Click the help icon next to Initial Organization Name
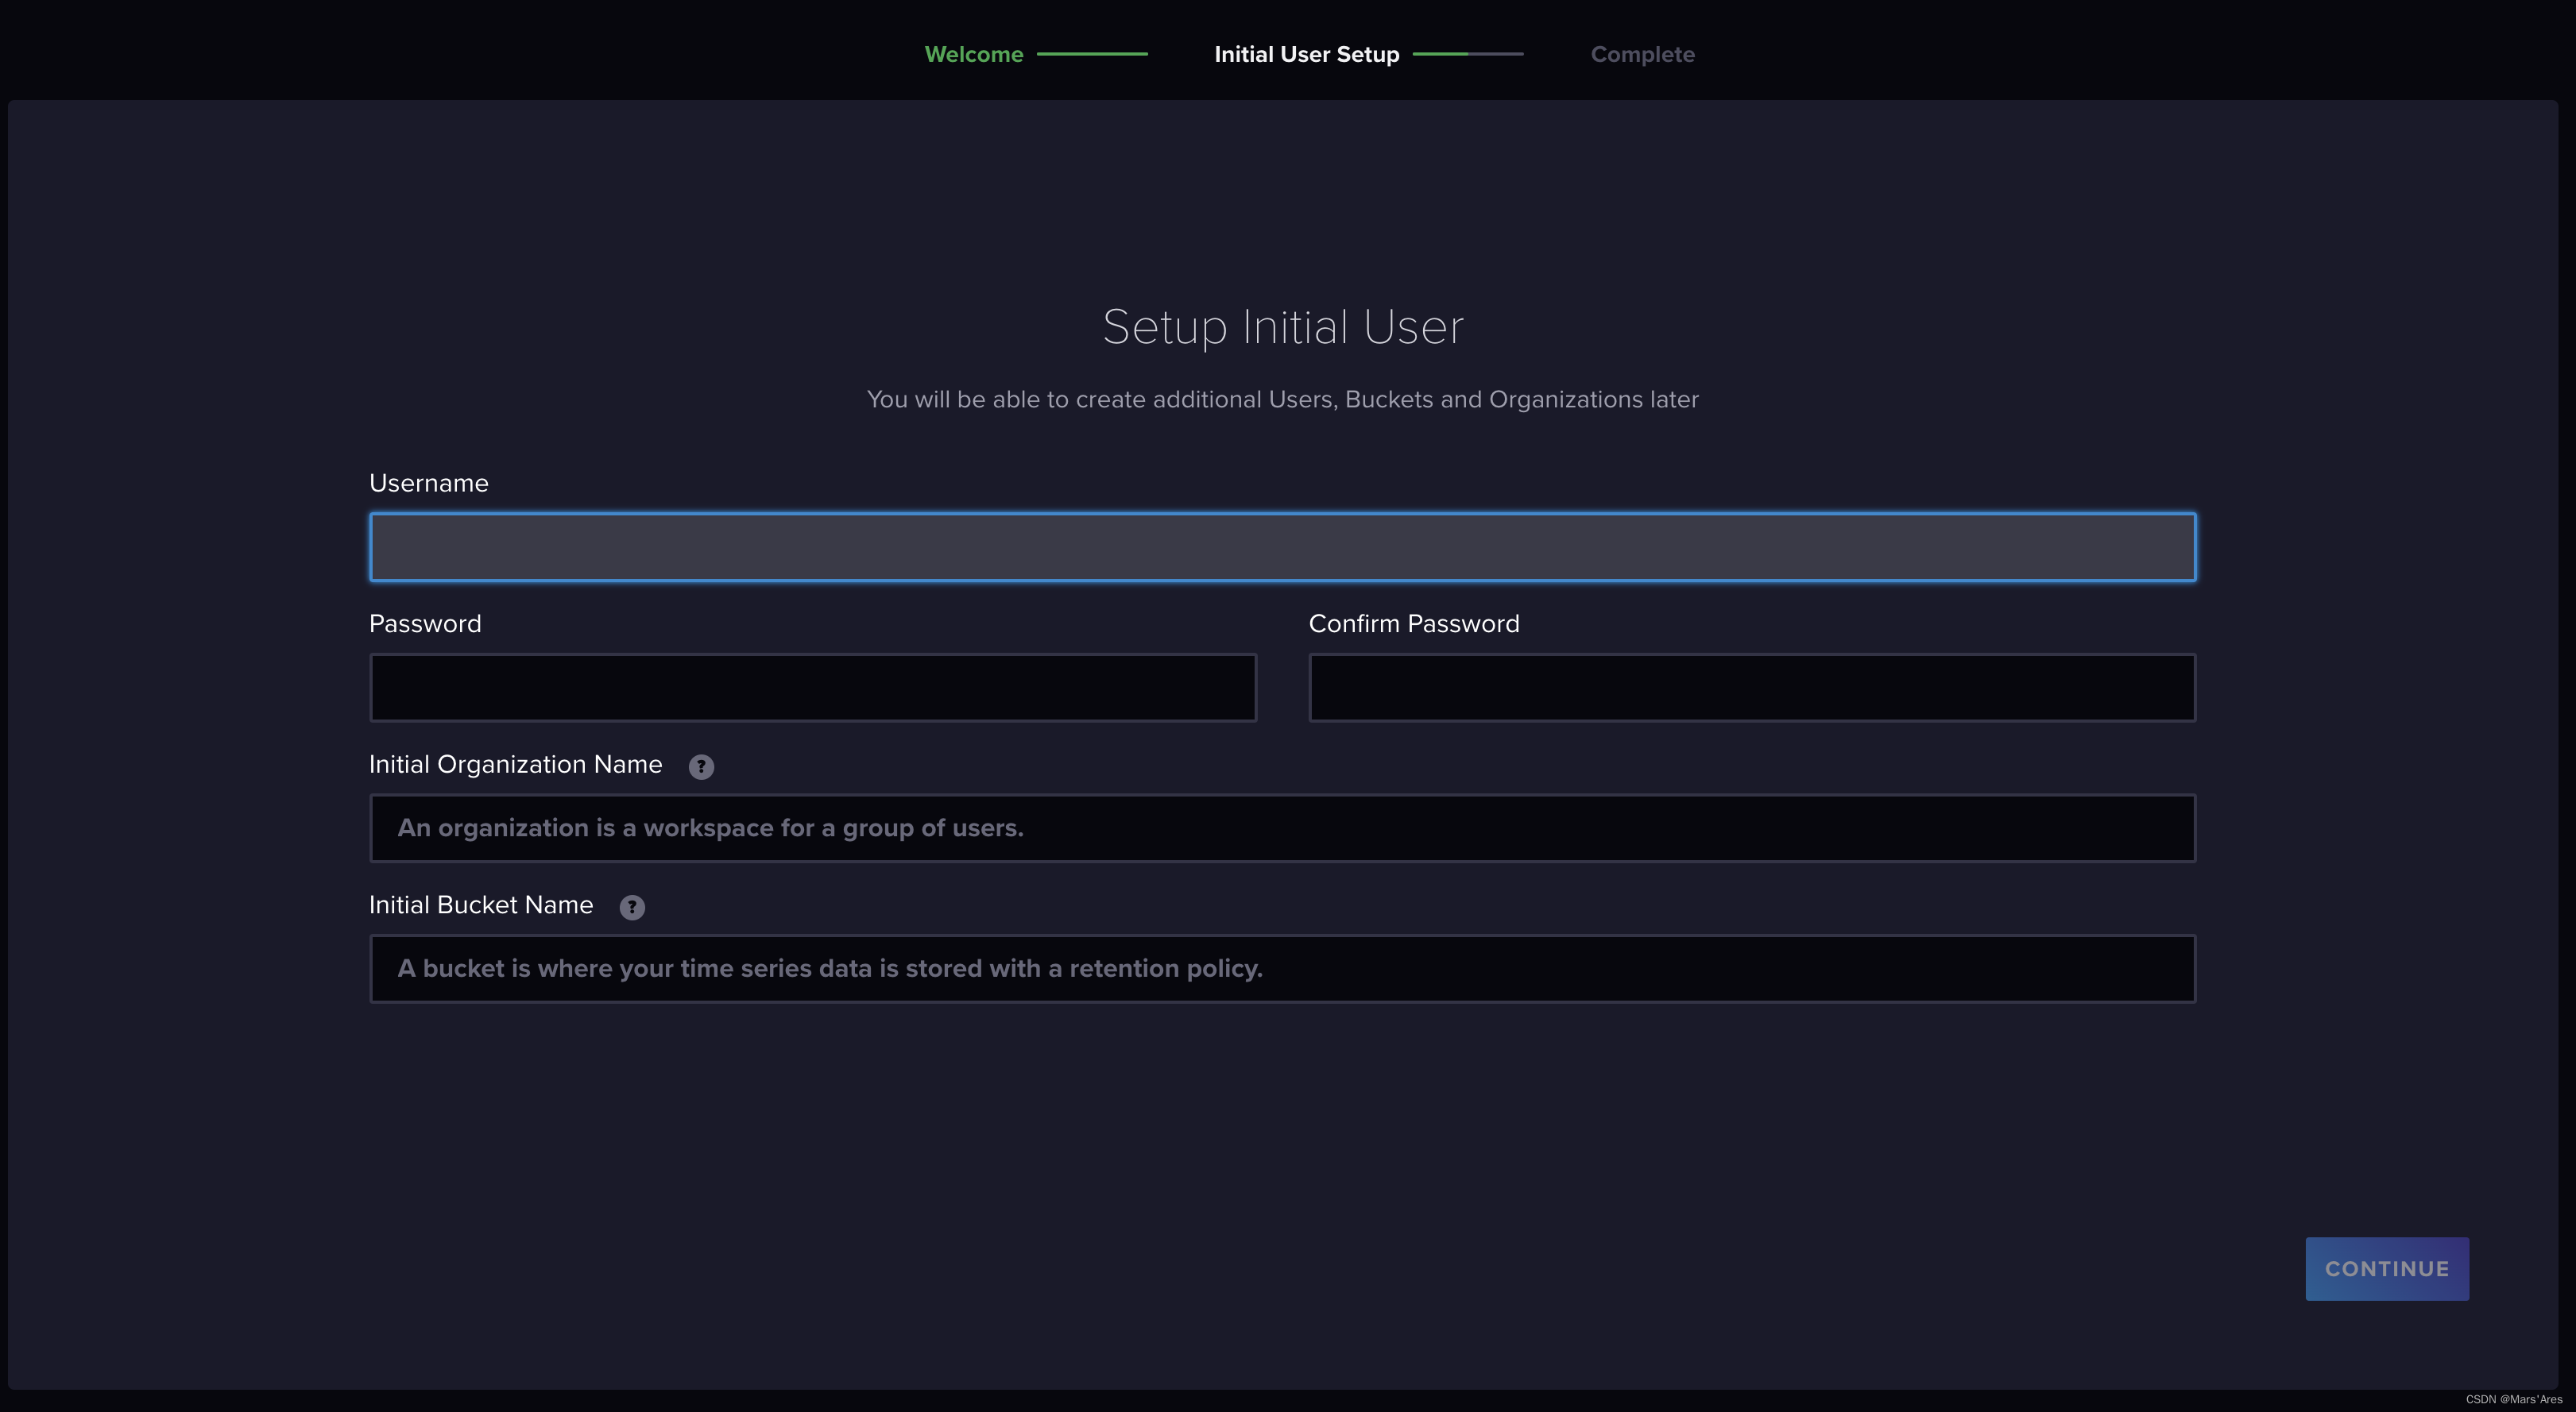 coord(701,766)
